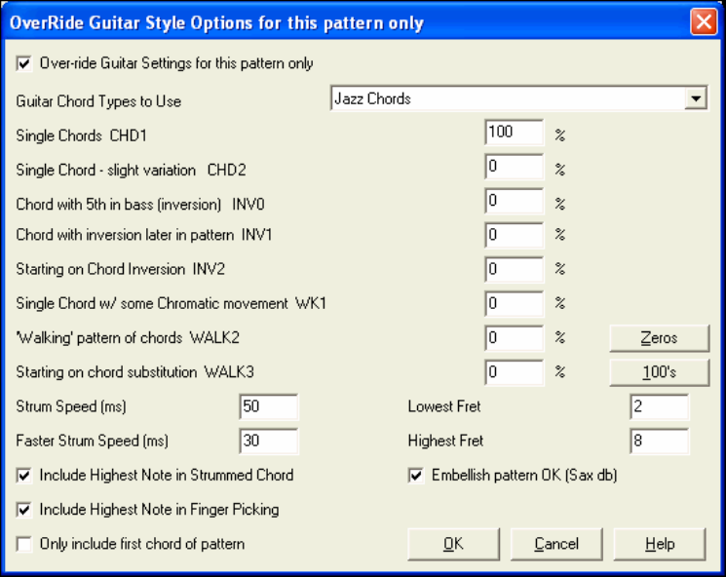Open Help for guitar style options
726x577 pixels.
coord(660,544)
